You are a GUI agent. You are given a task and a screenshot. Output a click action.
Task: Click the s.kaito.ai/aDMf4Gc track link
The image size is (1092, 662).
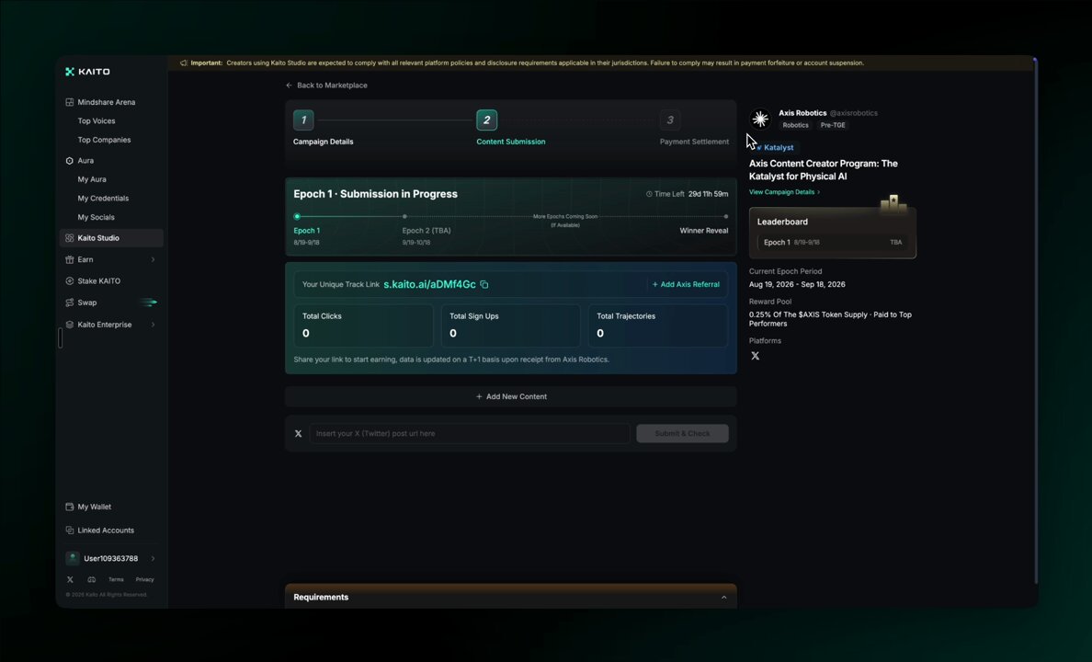429,284
